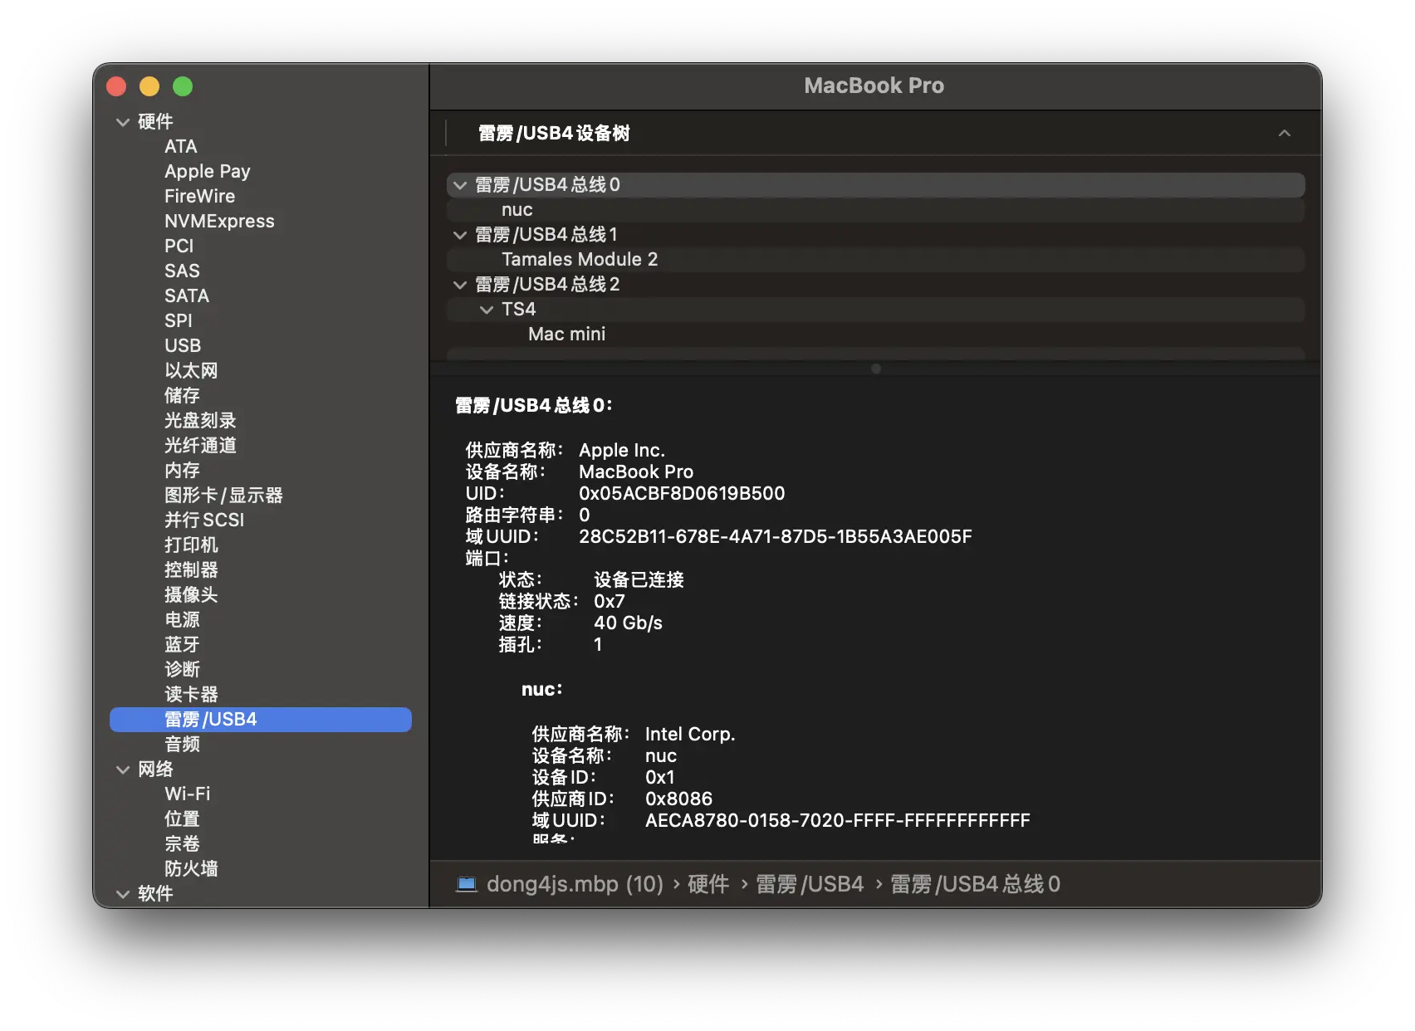Collapse the 网络 section in the sidebar
The image size is (1415, 1031).
(x=123, y=770)
